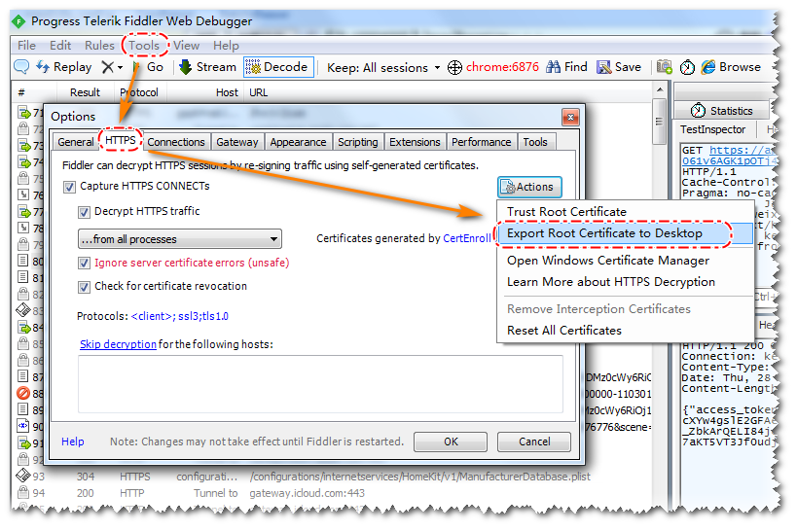This screenshot has height=530, width=797.
Task: Click the Go toolbar button
Action: 149,67
